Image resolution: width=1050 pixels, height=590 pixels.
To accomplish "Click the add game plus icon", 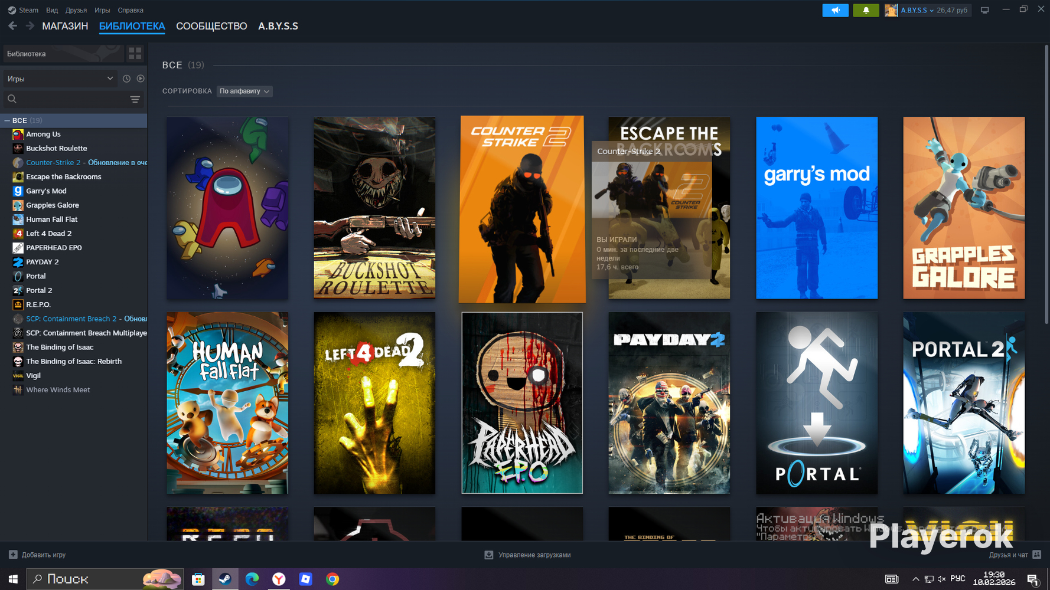I will (x=13, y=555).
